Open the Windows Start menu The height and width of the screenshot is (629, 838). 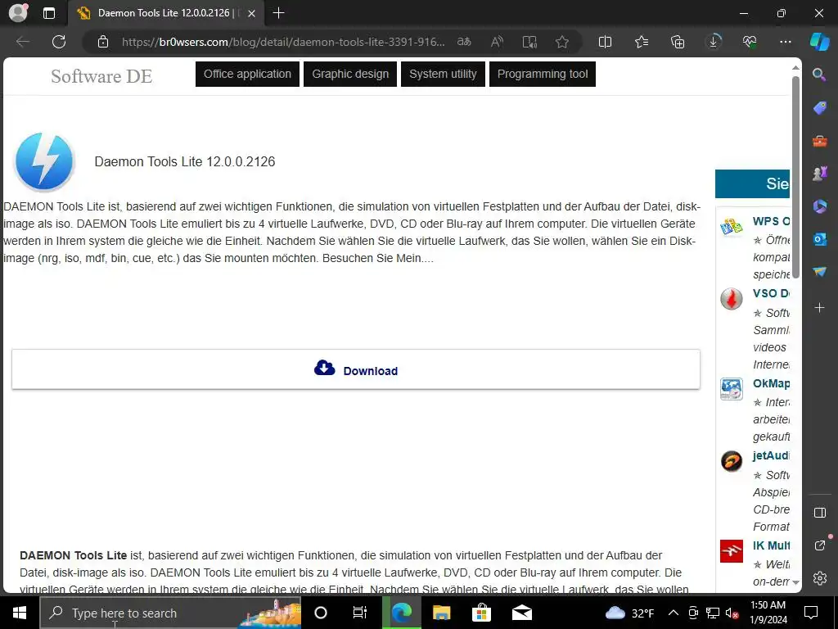[x=20, y=613]
